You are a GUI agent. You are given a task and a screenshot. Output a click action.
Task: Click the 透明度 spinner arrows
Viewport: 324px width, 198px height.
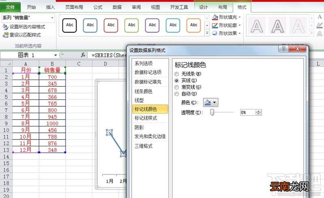click(x=258, y=112)
